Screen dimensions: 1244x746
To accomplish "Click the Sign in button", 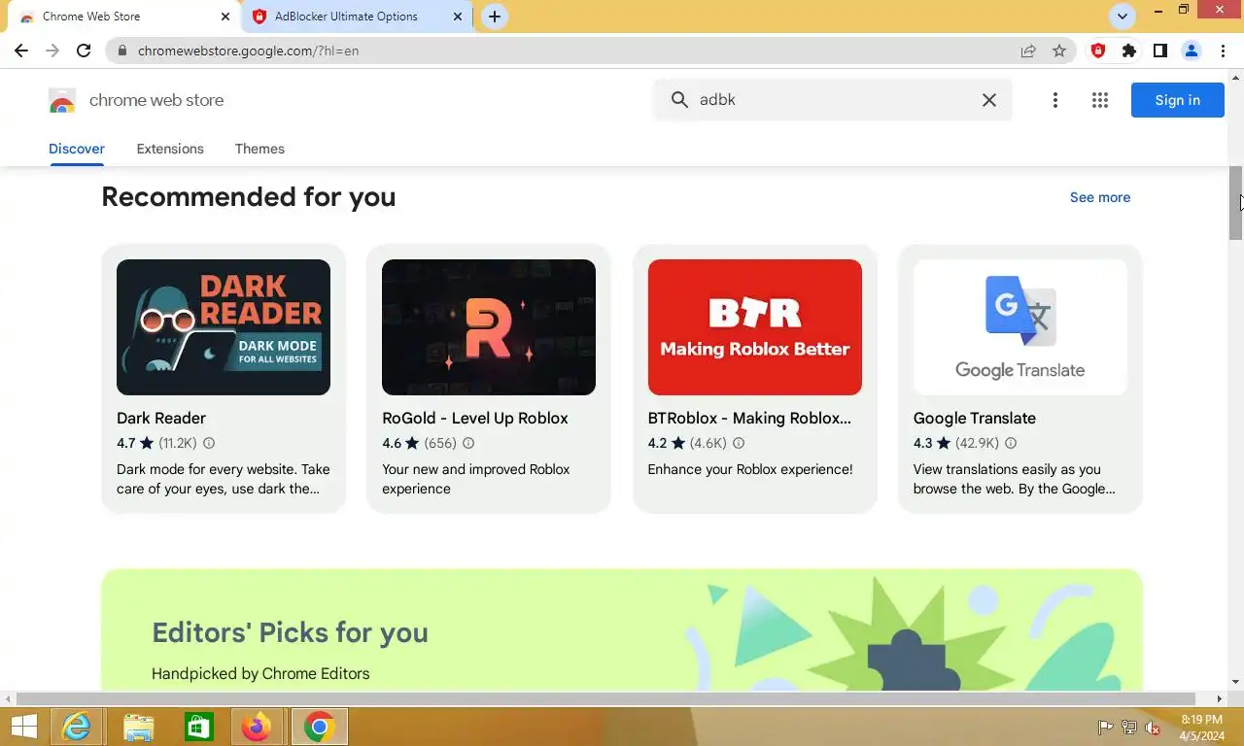I will coord(1177,100).
